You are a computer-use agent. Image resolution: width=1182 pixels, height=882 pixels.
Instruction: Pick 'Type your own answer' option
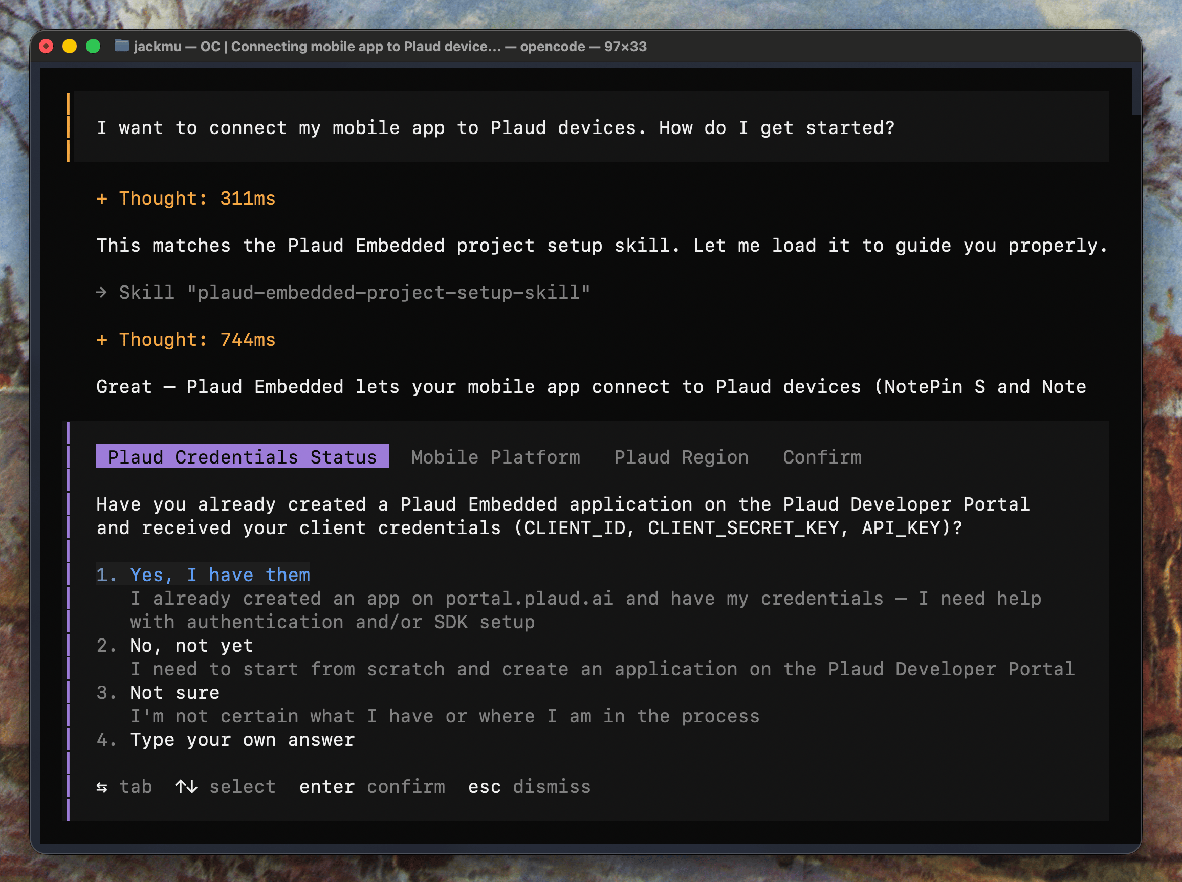click(x=225, y=739)
